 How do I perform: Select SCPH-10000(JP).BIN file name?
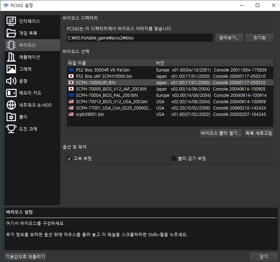click(x=96, y=82)
